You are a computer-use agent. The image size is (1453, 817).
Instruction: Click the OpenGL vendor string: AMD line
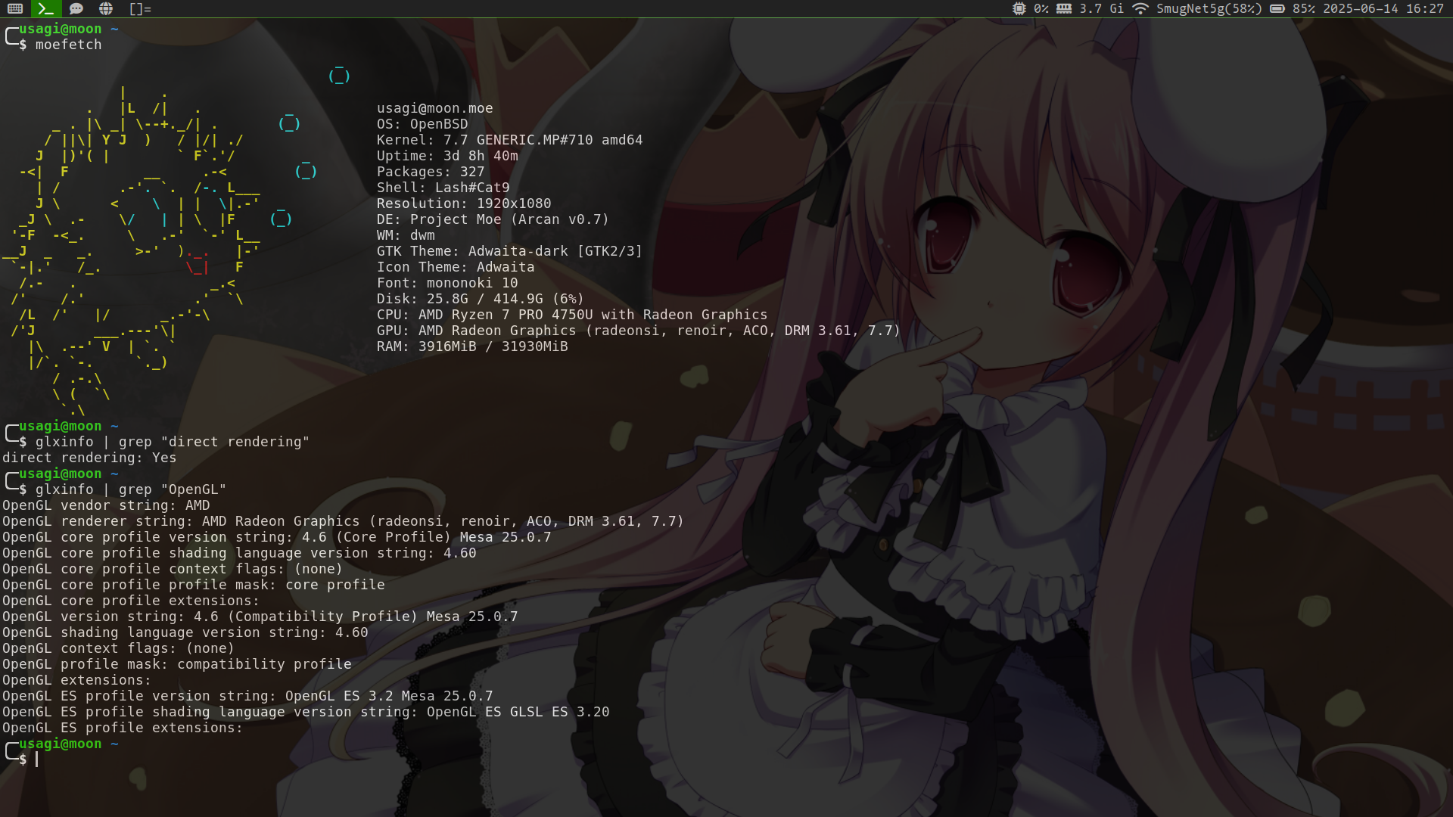pyautogui.click(x=106, y=505)
